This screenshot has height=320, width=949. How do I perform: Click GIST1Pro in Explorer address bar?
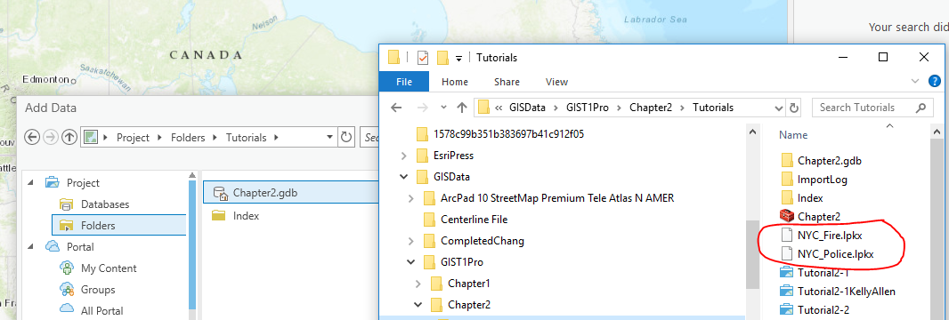[x=587, y=108]
